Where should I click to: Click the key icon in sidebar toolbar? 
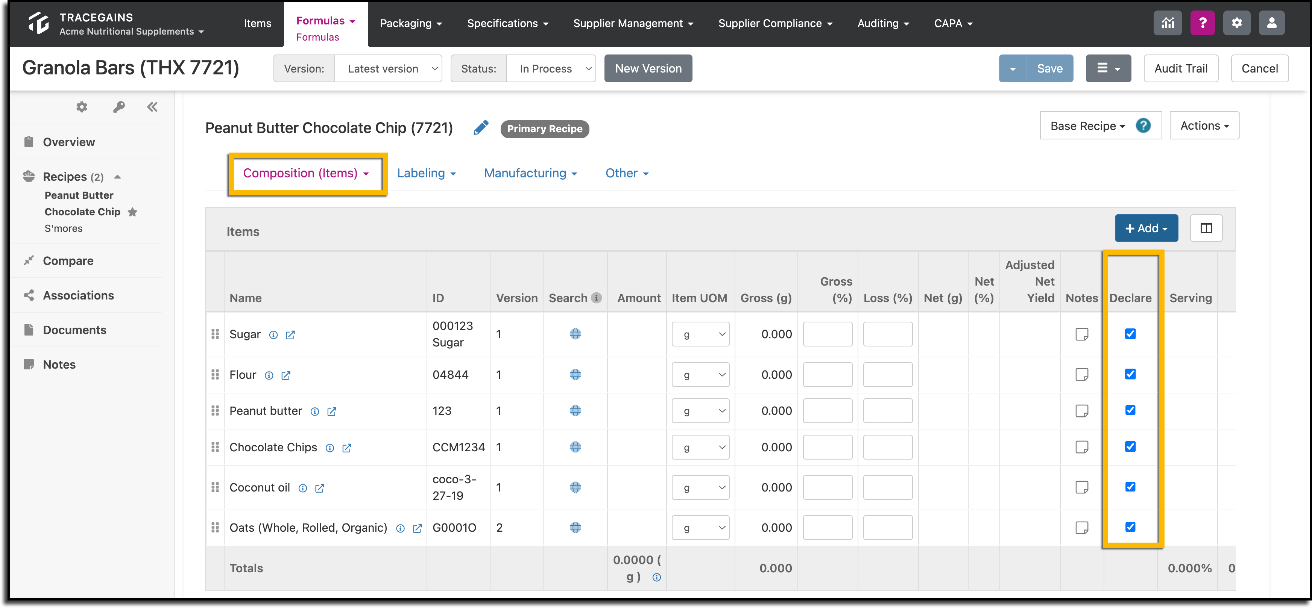[x=118, y=107]
